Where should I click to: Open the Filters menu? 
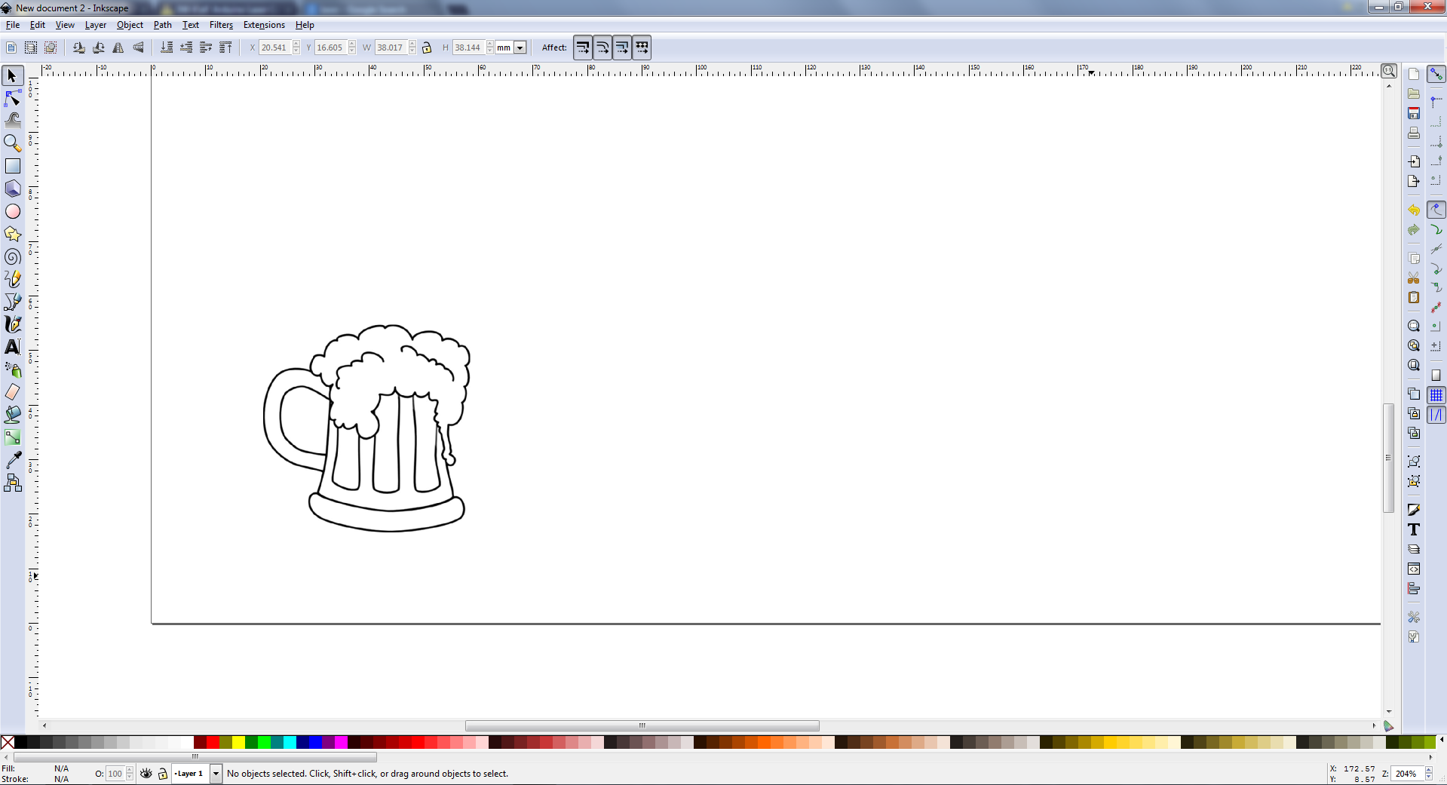[221, 25]
